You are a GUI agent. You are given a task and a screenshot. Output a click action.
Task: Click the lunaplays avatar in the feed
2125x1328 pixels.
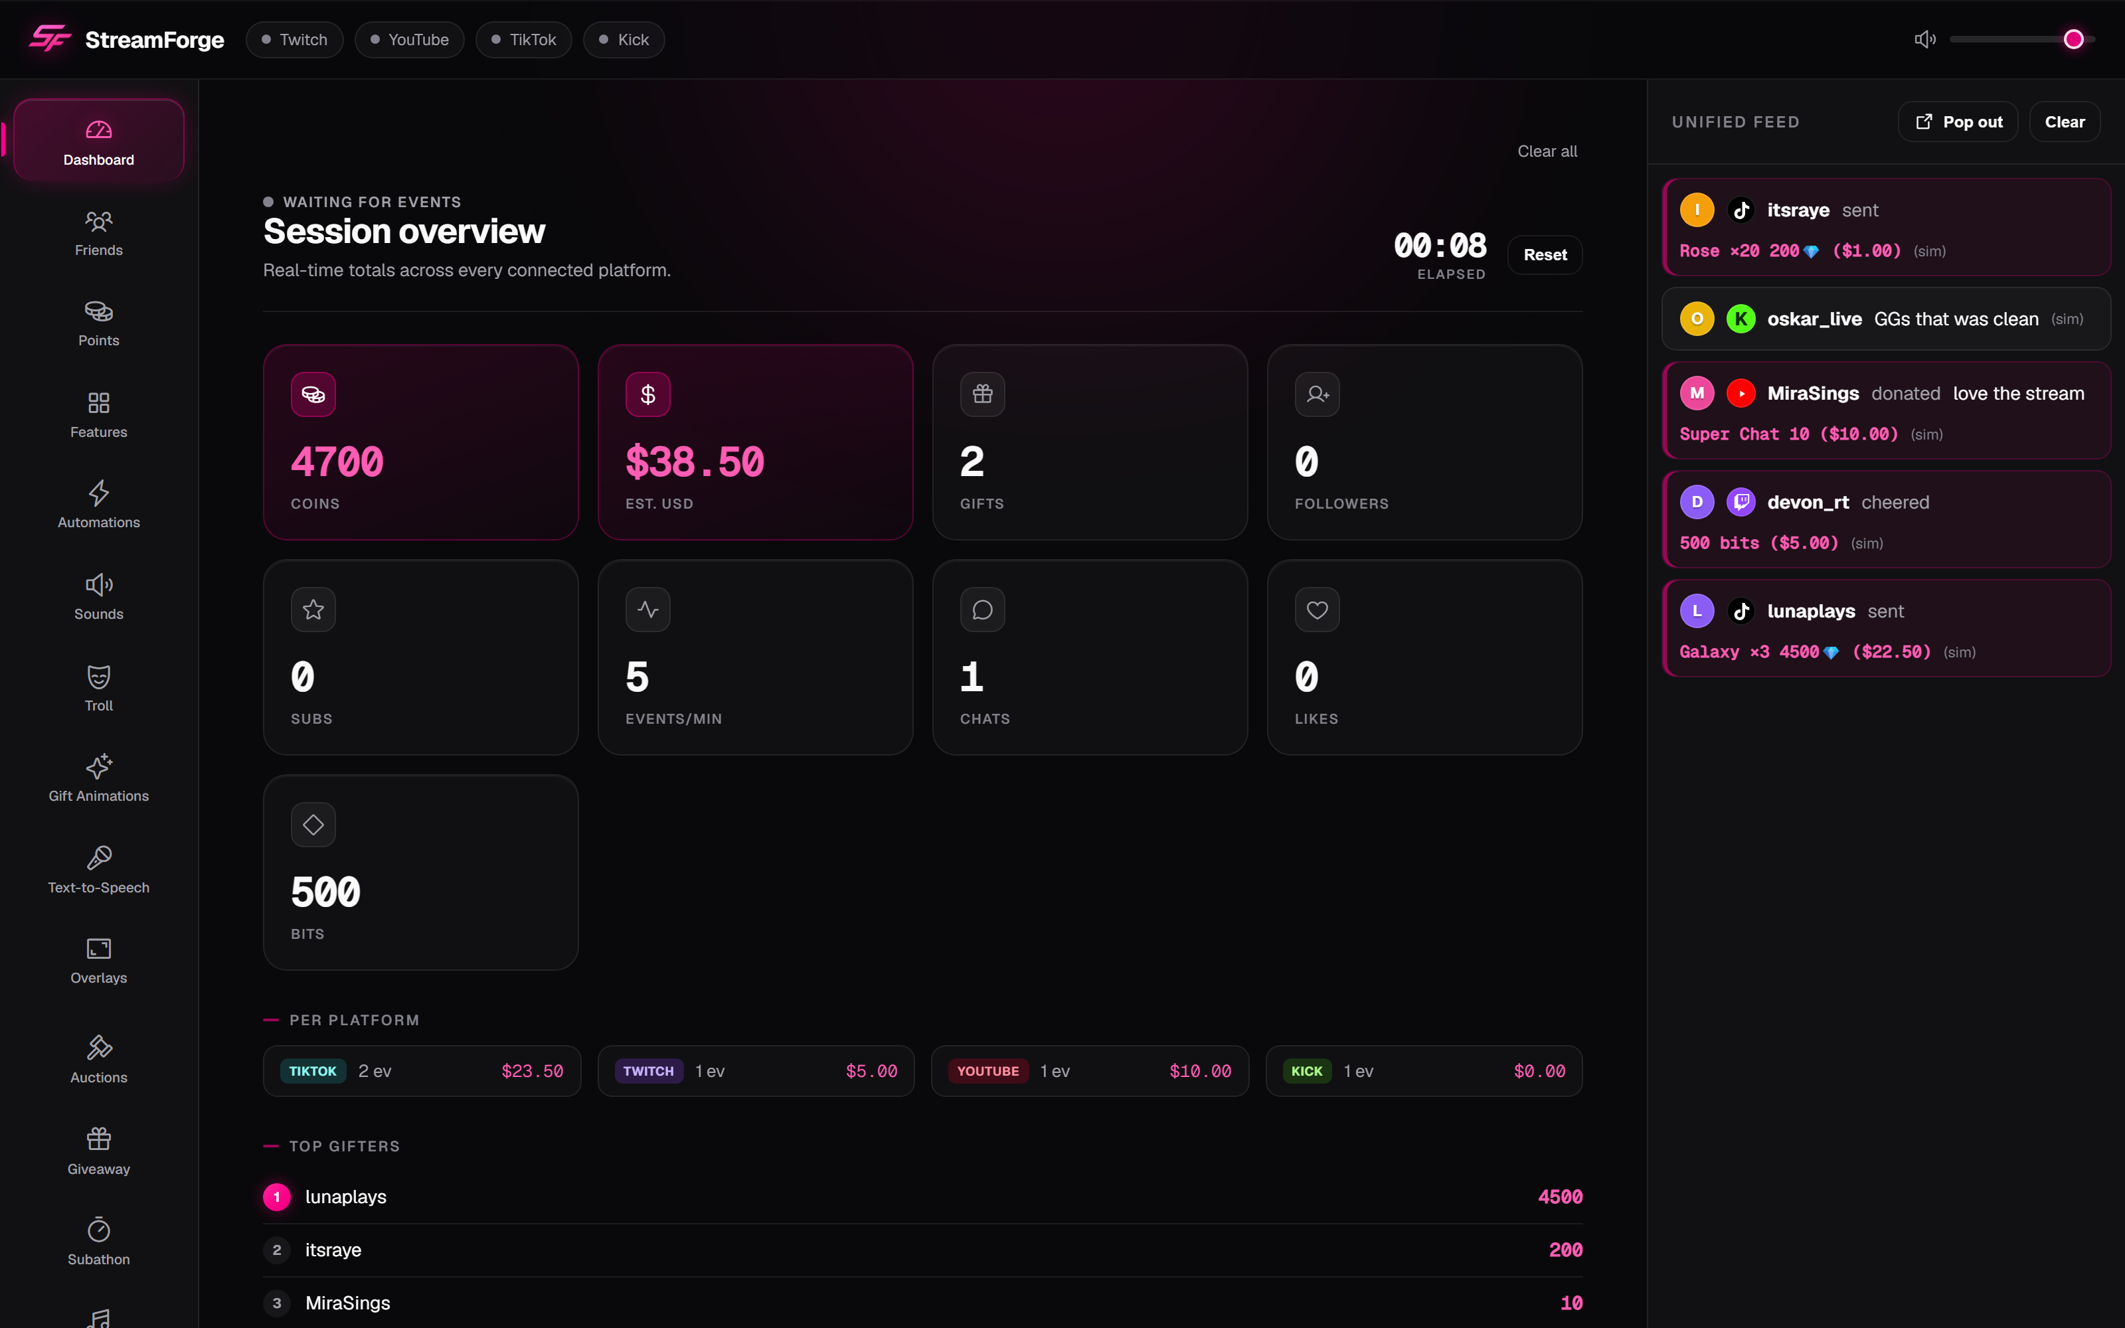(1697, 610)
